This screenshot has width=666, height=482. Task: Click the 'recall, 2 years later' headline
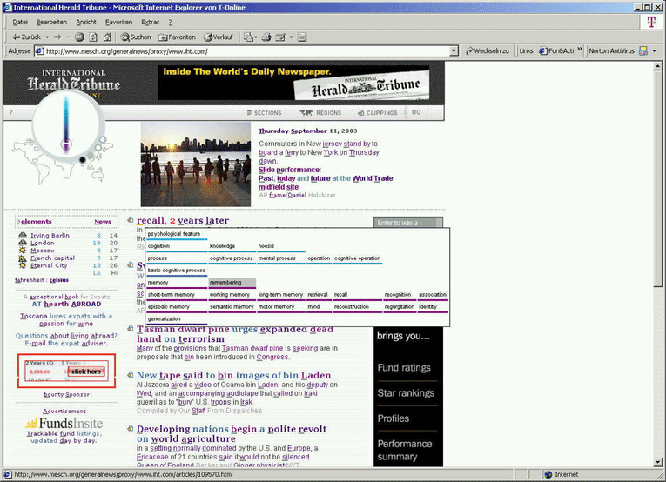pyautogui.click(x=183, y=221)
